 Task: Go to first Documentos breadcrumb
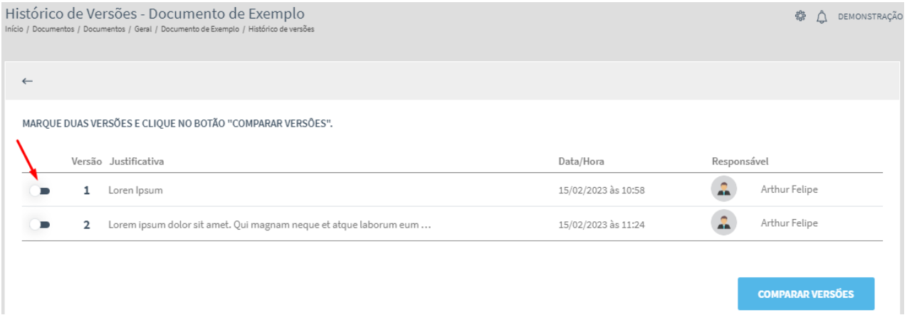(x=53, y=29)
